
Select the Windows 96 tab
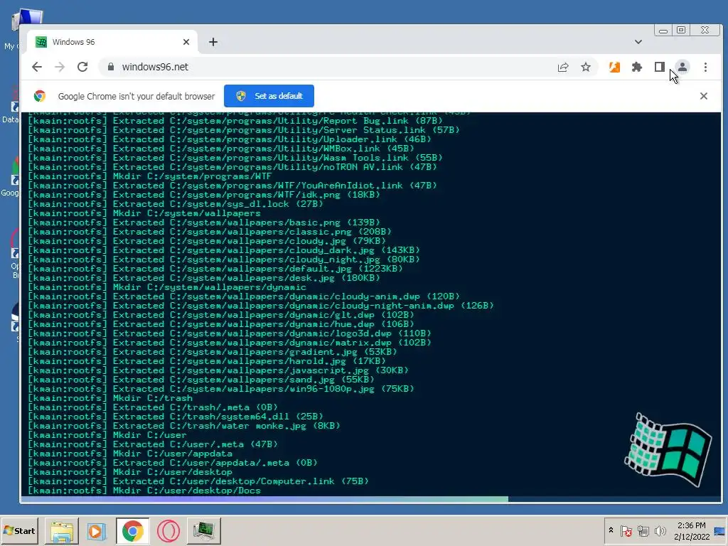(x=112, y=42)
